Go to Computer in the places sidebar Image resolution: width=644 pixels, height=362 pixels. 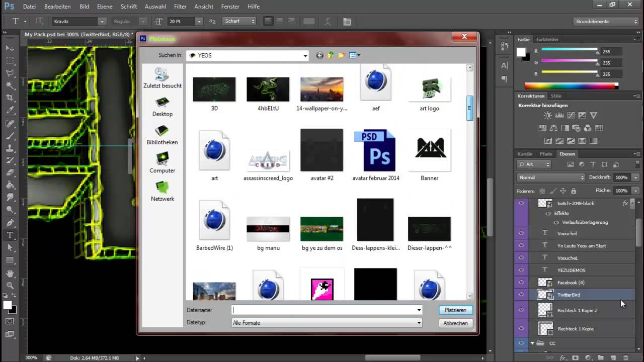162,163
